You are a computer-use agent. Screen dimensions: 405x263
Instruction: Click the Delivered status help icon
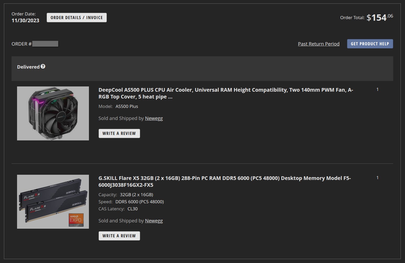(x=43, y=67)
